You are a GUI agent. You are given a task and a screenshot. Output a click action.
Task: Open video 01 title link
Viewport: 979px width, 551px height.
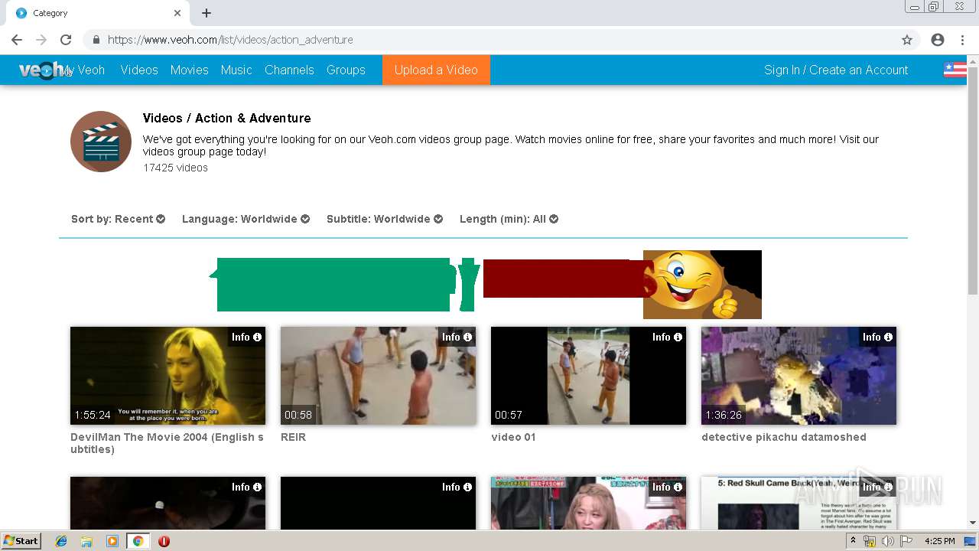(513, 437)
